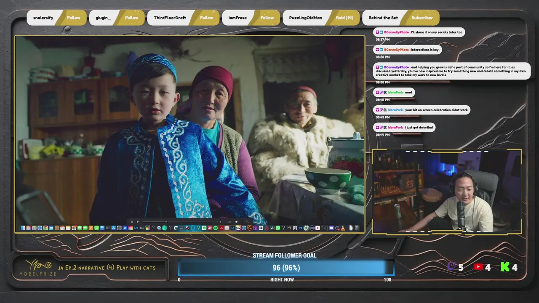Screen dimensions: 539x303
Task: Open Lightroom Classic (LrC) in the dock
Action: pyautogui.click(x=136, y=228)
